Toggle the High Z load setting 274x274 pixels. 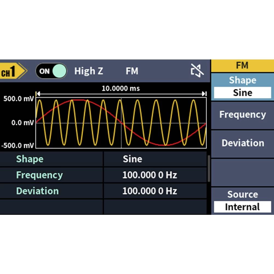coord(89,71)
